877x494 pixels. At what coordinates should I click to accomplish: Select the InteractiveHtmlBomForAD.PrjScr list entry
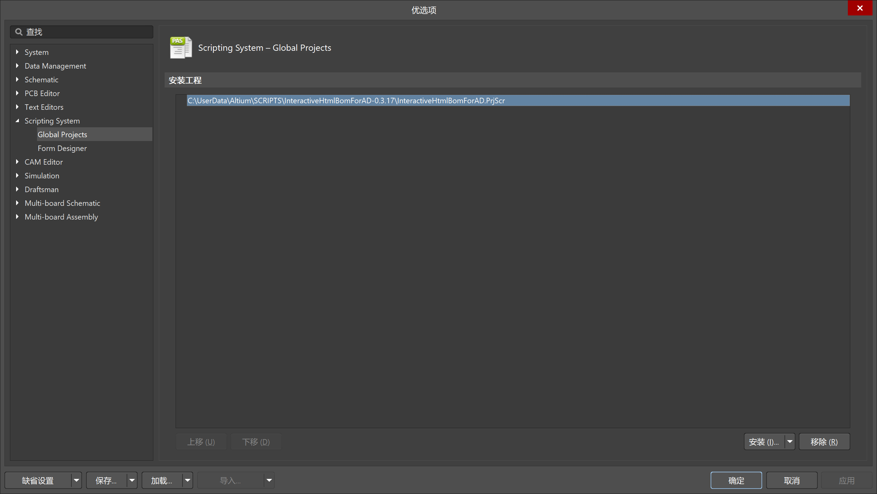click(x=518, y=101)
